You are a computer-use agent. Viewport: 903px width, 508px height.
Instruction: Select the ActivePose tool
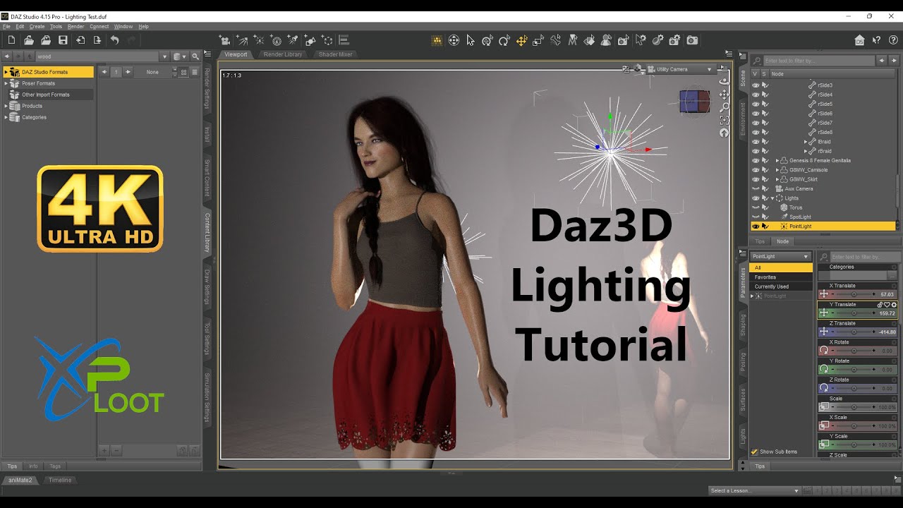556,40
